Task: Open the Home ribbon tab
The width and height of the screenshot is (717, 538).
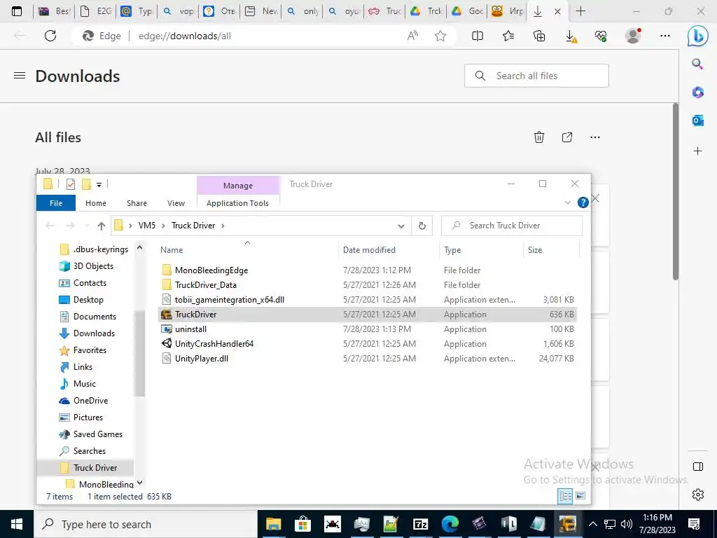Action: [x=95, y=203]
